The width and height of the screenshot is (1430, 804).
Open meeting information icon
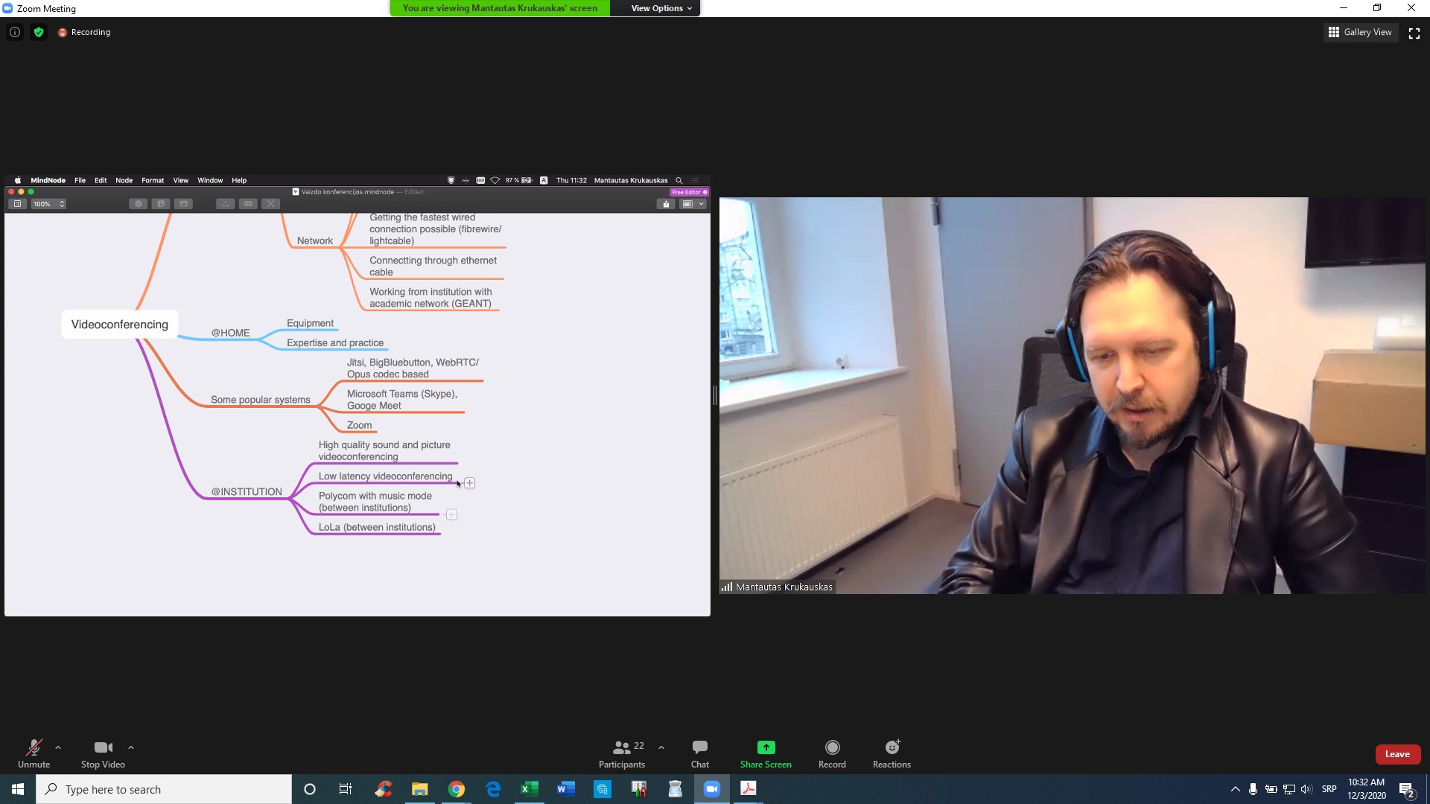[x=15, y=32]
